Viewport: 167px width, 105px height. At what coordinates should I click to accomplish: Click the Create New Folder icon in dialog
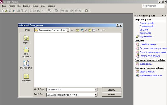click(90, 30)
